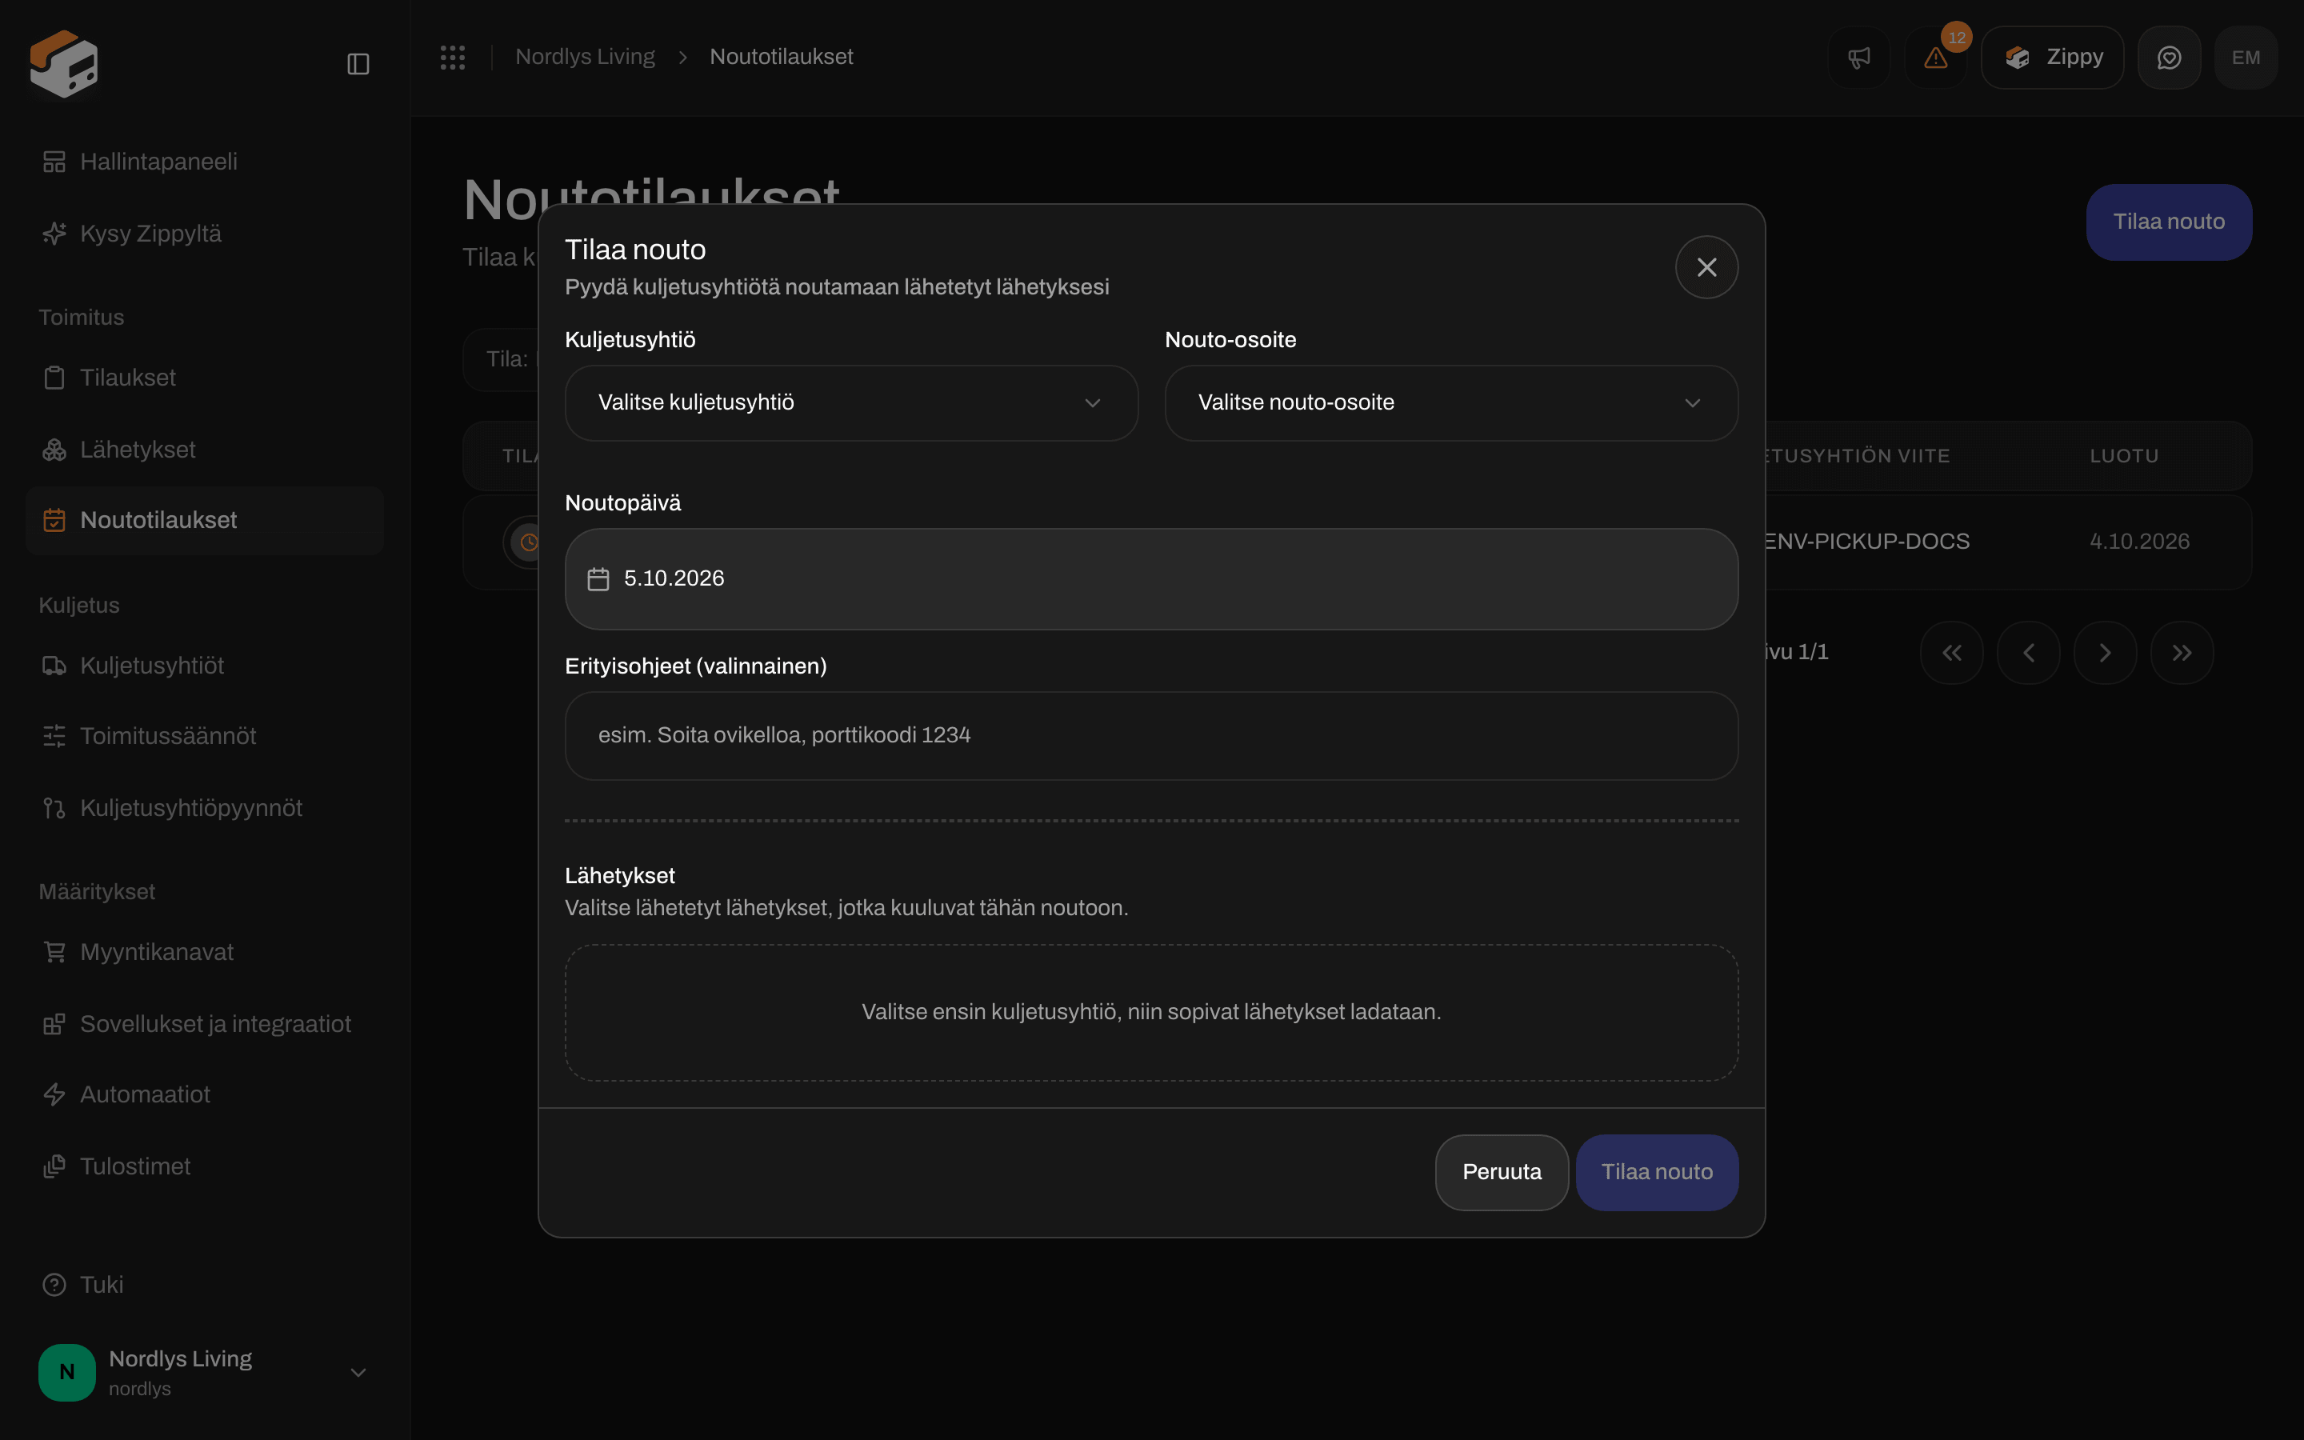Screen dimensions: 2304x1440
Task: Toggle the sidebar collapse icon
Action: 358,64
